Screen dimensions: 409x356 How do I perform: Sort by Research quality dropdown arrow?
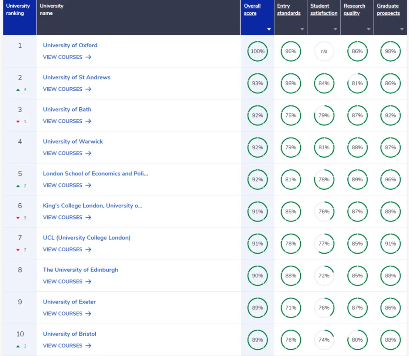[368, 29]
